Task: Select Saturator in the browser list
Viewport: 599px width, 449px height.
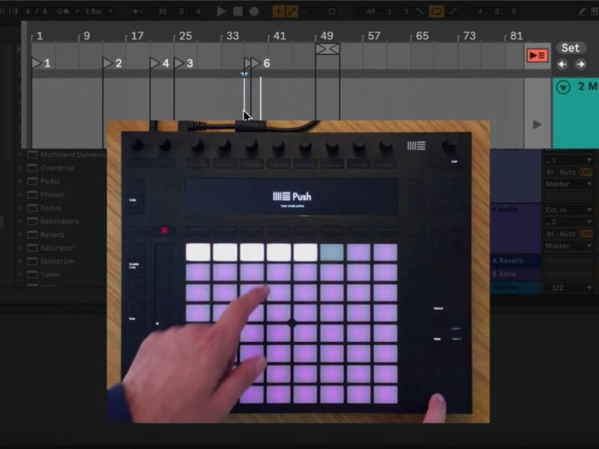Action: coord(57,248)
